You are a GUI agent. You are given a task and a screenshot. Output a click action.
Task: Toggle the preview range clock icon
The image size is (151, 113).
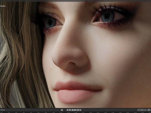148,110
